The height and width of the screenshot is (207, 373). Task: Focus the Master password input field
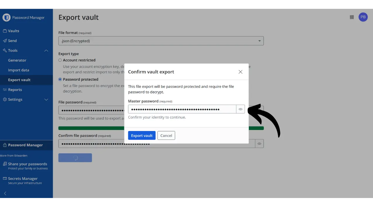[x=182, y=109]
